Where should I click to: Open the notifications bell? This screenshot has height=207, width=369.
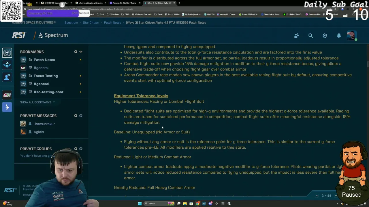click(339, 36)
